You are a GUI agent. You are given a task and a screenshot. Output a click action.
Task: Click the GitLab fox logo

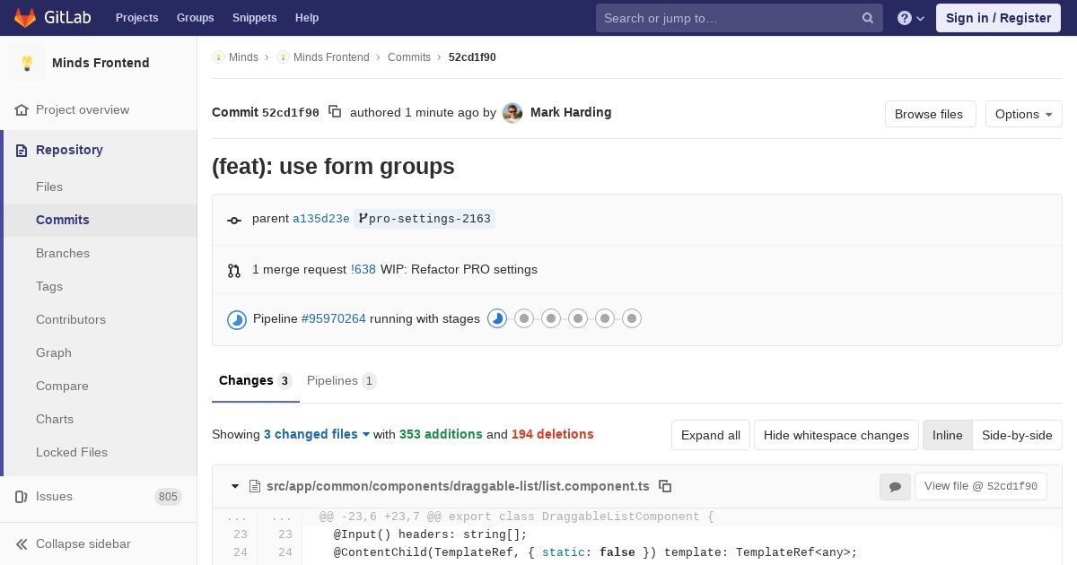[25, 18]
